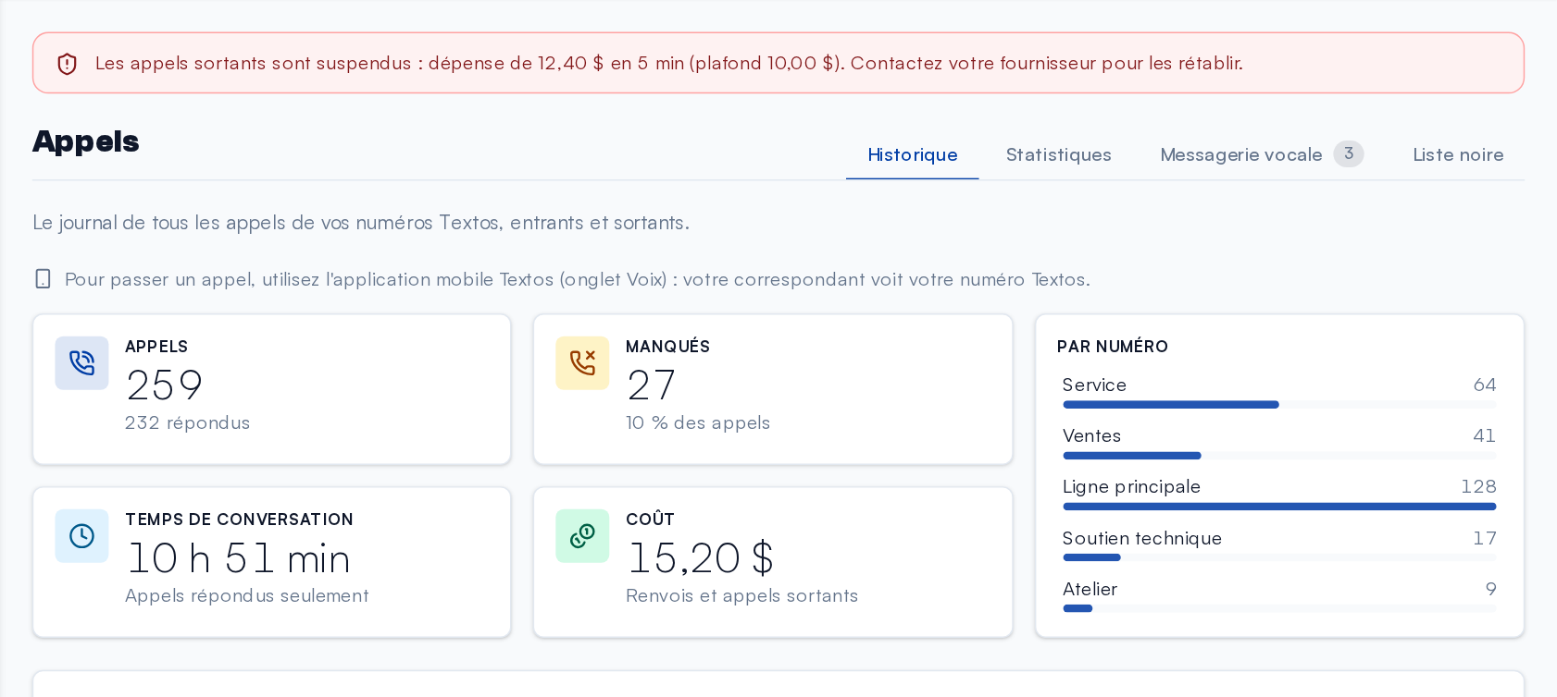
Task: Click the clock icon on Temps de conversation
Action: [81, 536]
